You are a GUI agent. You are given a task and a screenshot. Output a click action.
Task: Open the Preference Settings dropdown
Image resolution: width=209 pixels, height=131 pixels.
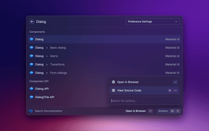[152, 22]
